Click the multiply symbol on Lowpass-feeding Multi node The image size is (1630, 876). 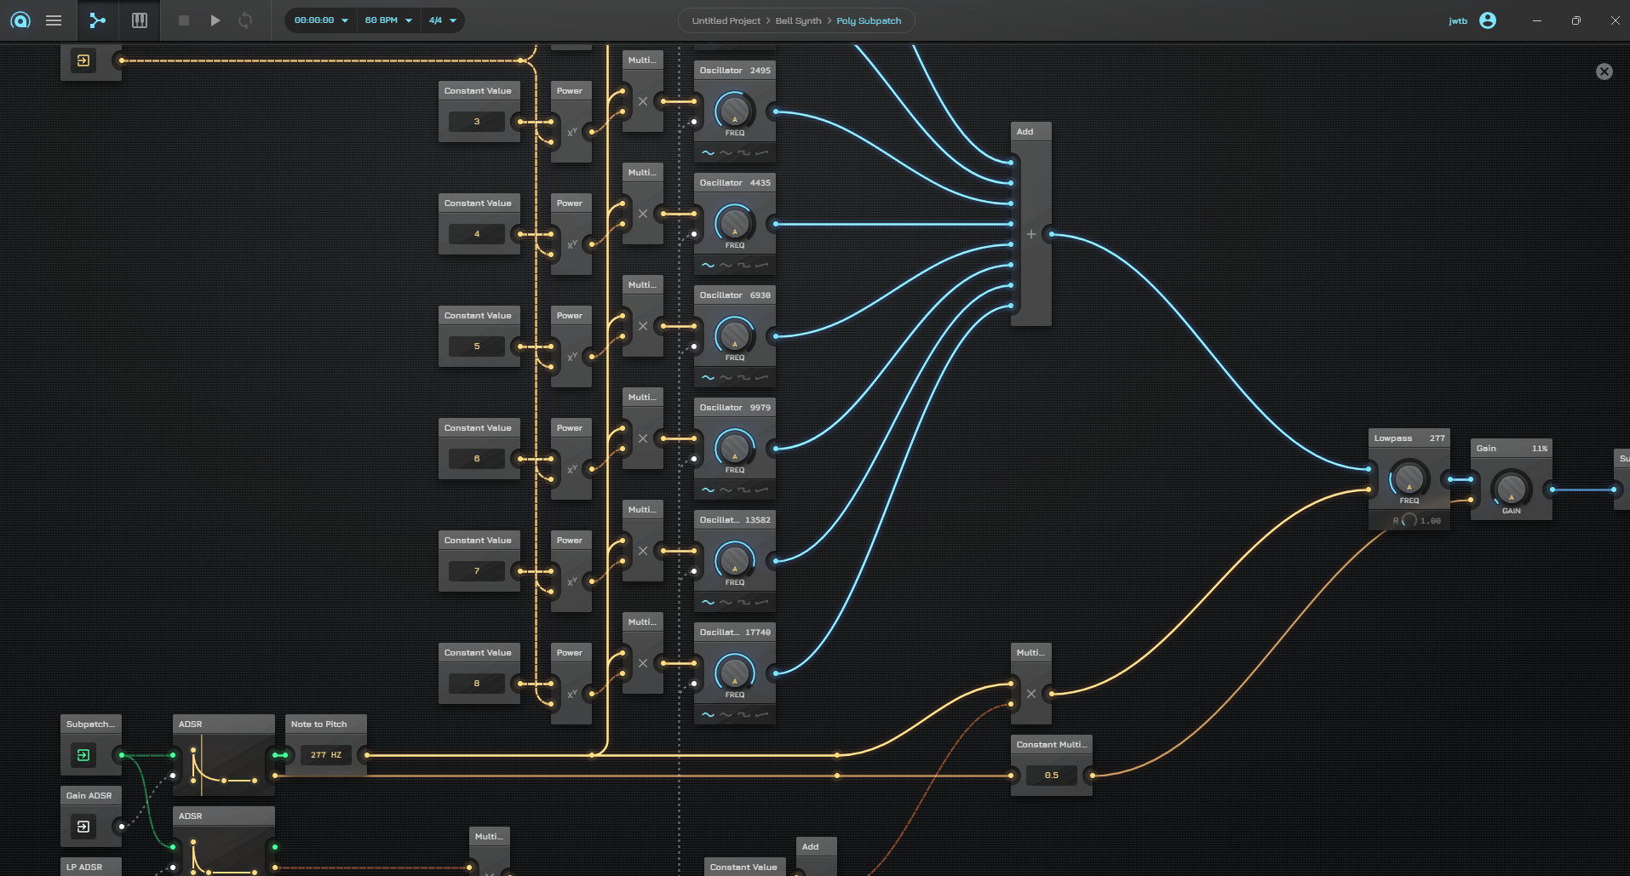click(1031, 694)
